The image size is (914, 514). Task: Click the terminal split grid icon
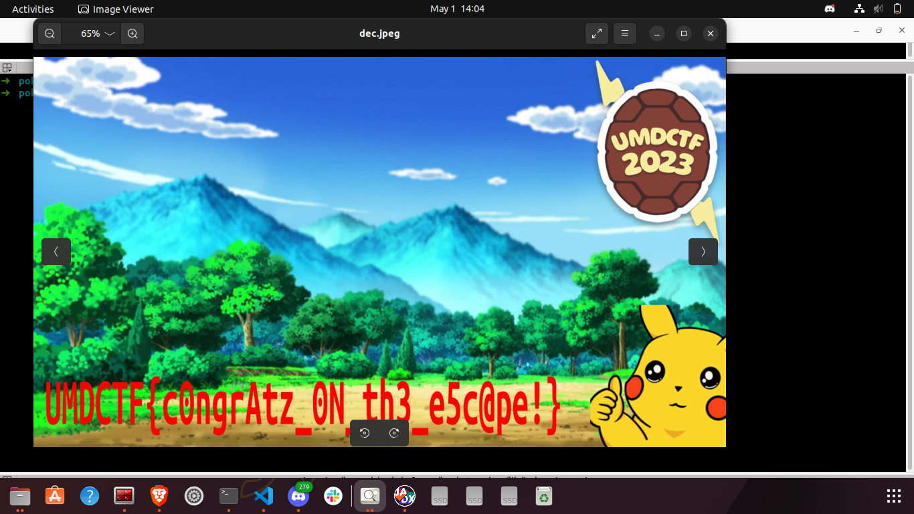[7, 68]
